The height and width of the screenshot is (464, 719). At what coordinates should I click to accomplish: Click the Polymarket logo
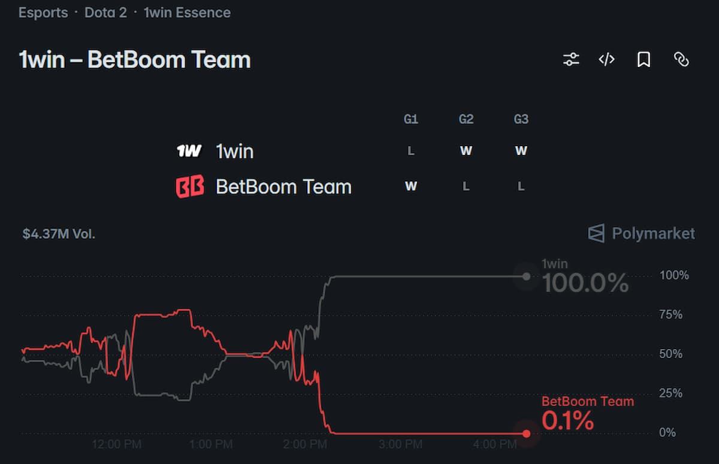point(642,233)
